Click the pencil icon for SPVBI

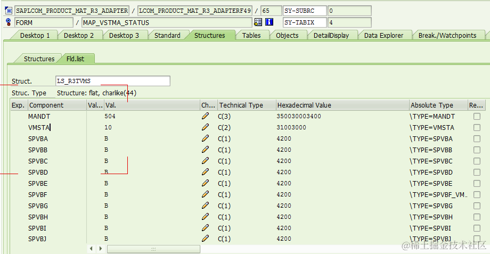point(205,228)
